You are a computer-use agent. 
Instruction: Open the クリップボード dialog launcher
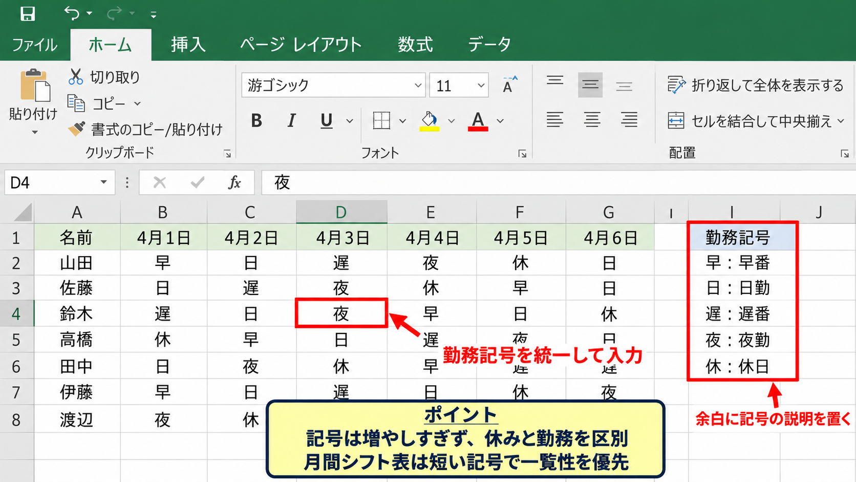coord(227,154)
